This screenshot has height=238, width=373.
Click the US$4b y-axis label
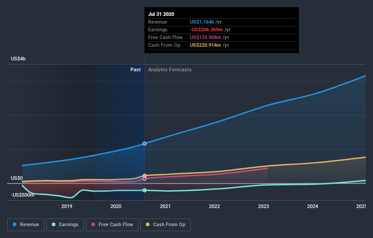click(18, 59)
